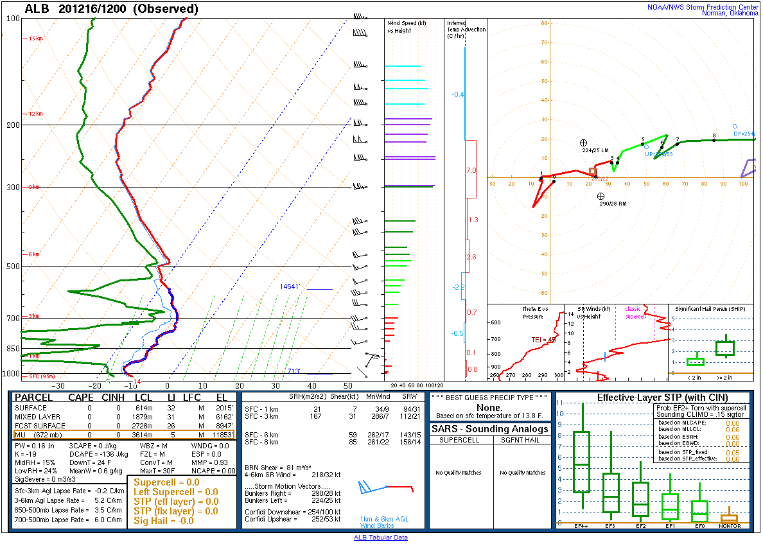Click the 4-6km SR Wind value line
Screen dimensions: 763x544
292,475
